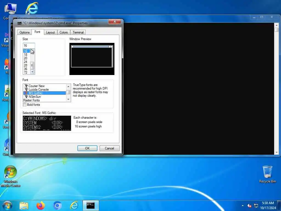Select Windows Media Center desktop icon

tap(10, 176)
